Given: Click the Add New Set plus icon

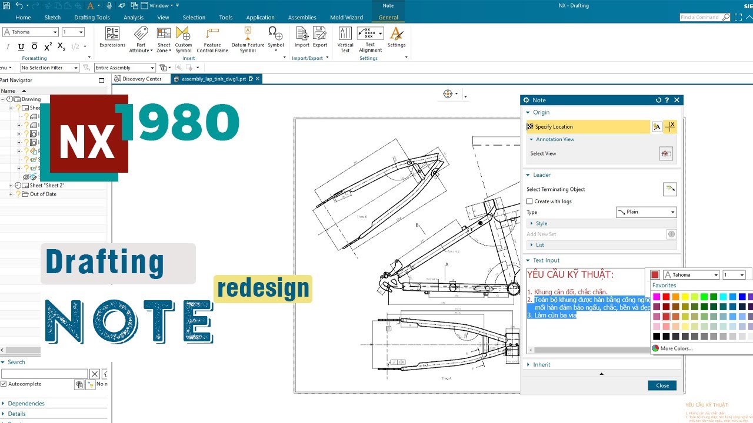Looking at the screenshot, I should pyautogui.click(x=671, y=234).
